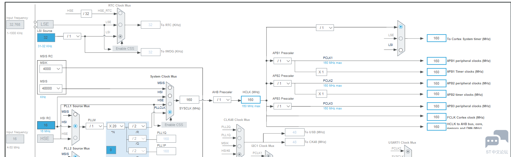Click the RTC Clock Mux title
This screenshot has width=511, height=157.
coord(120,6)
